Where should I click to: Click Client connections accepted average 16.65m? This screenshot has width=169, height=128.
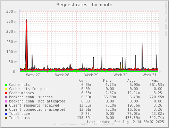134,110
